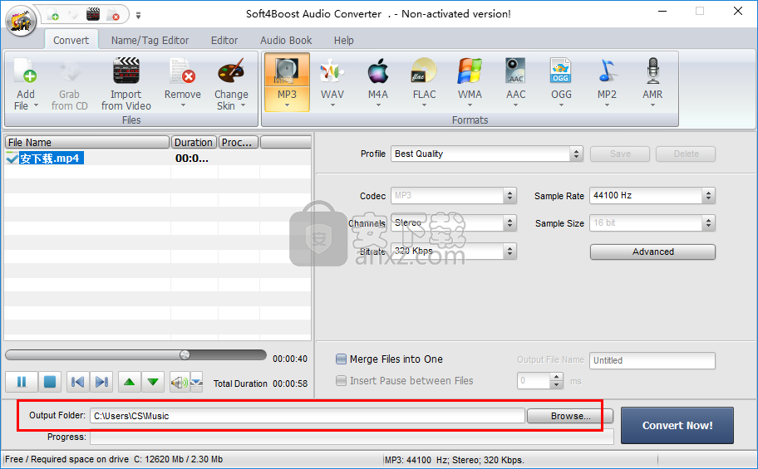The height and width of the screenshot is (469, 758).
Task: Move selected file down in list
Action: [x=153, y=382]
